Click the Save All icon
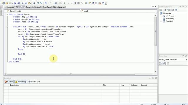The width and height of the screenshot is (188, 105). [19, 3]
